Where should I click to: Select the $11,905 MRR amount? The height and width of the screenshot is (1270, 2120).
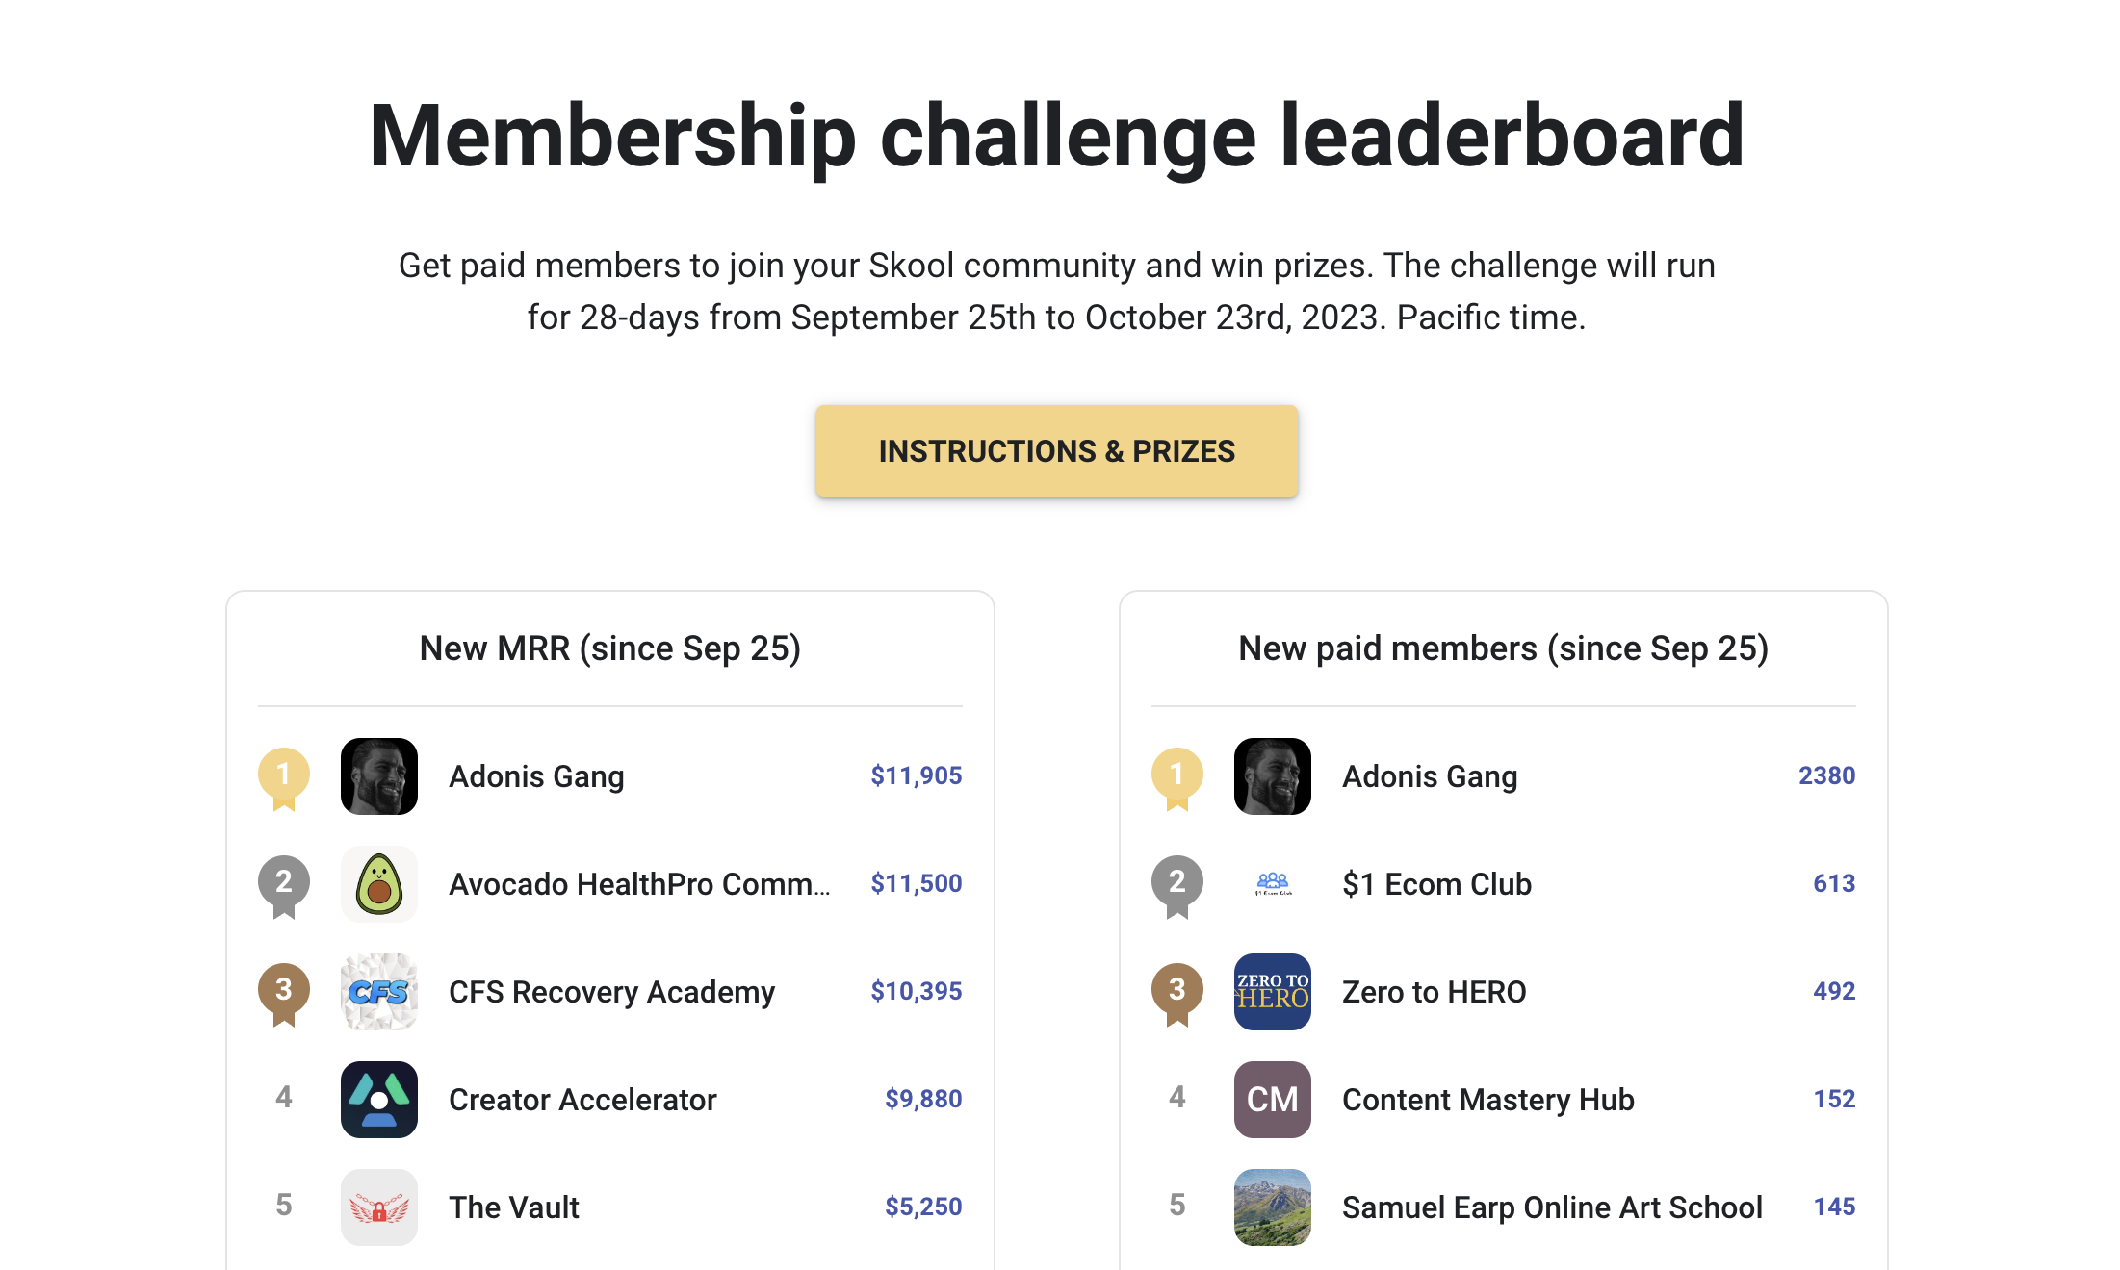(917, 775)
